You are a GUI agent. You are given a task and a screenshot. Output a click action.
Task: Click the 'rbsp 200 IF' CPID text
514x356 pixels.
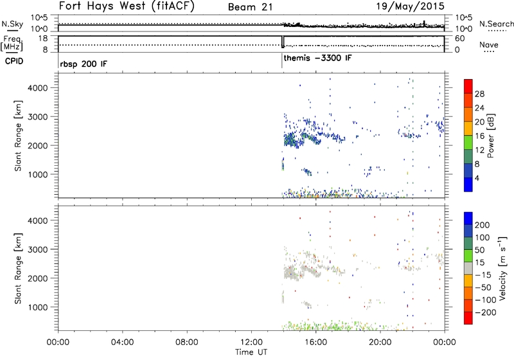coord(84,64)
